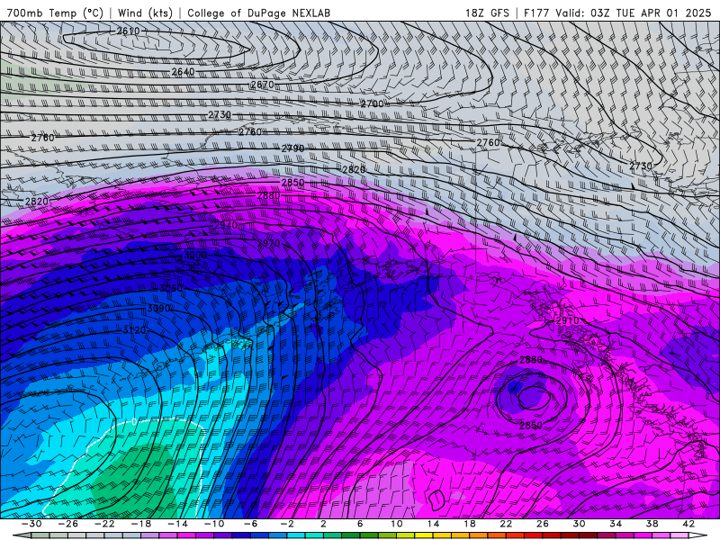Image resolution: width=720 pixels, height=540 pixels.
Task: Select the -22 temperature scale value
Action: click(104, 524)
